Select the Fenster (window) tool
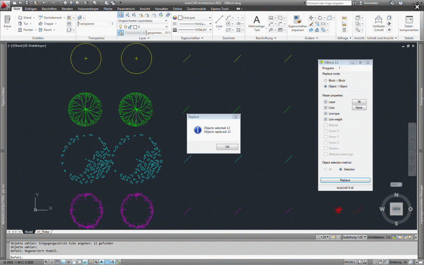The height and width of the screenshot is (265, 424). pyautogui.click(x=26, y=30)
